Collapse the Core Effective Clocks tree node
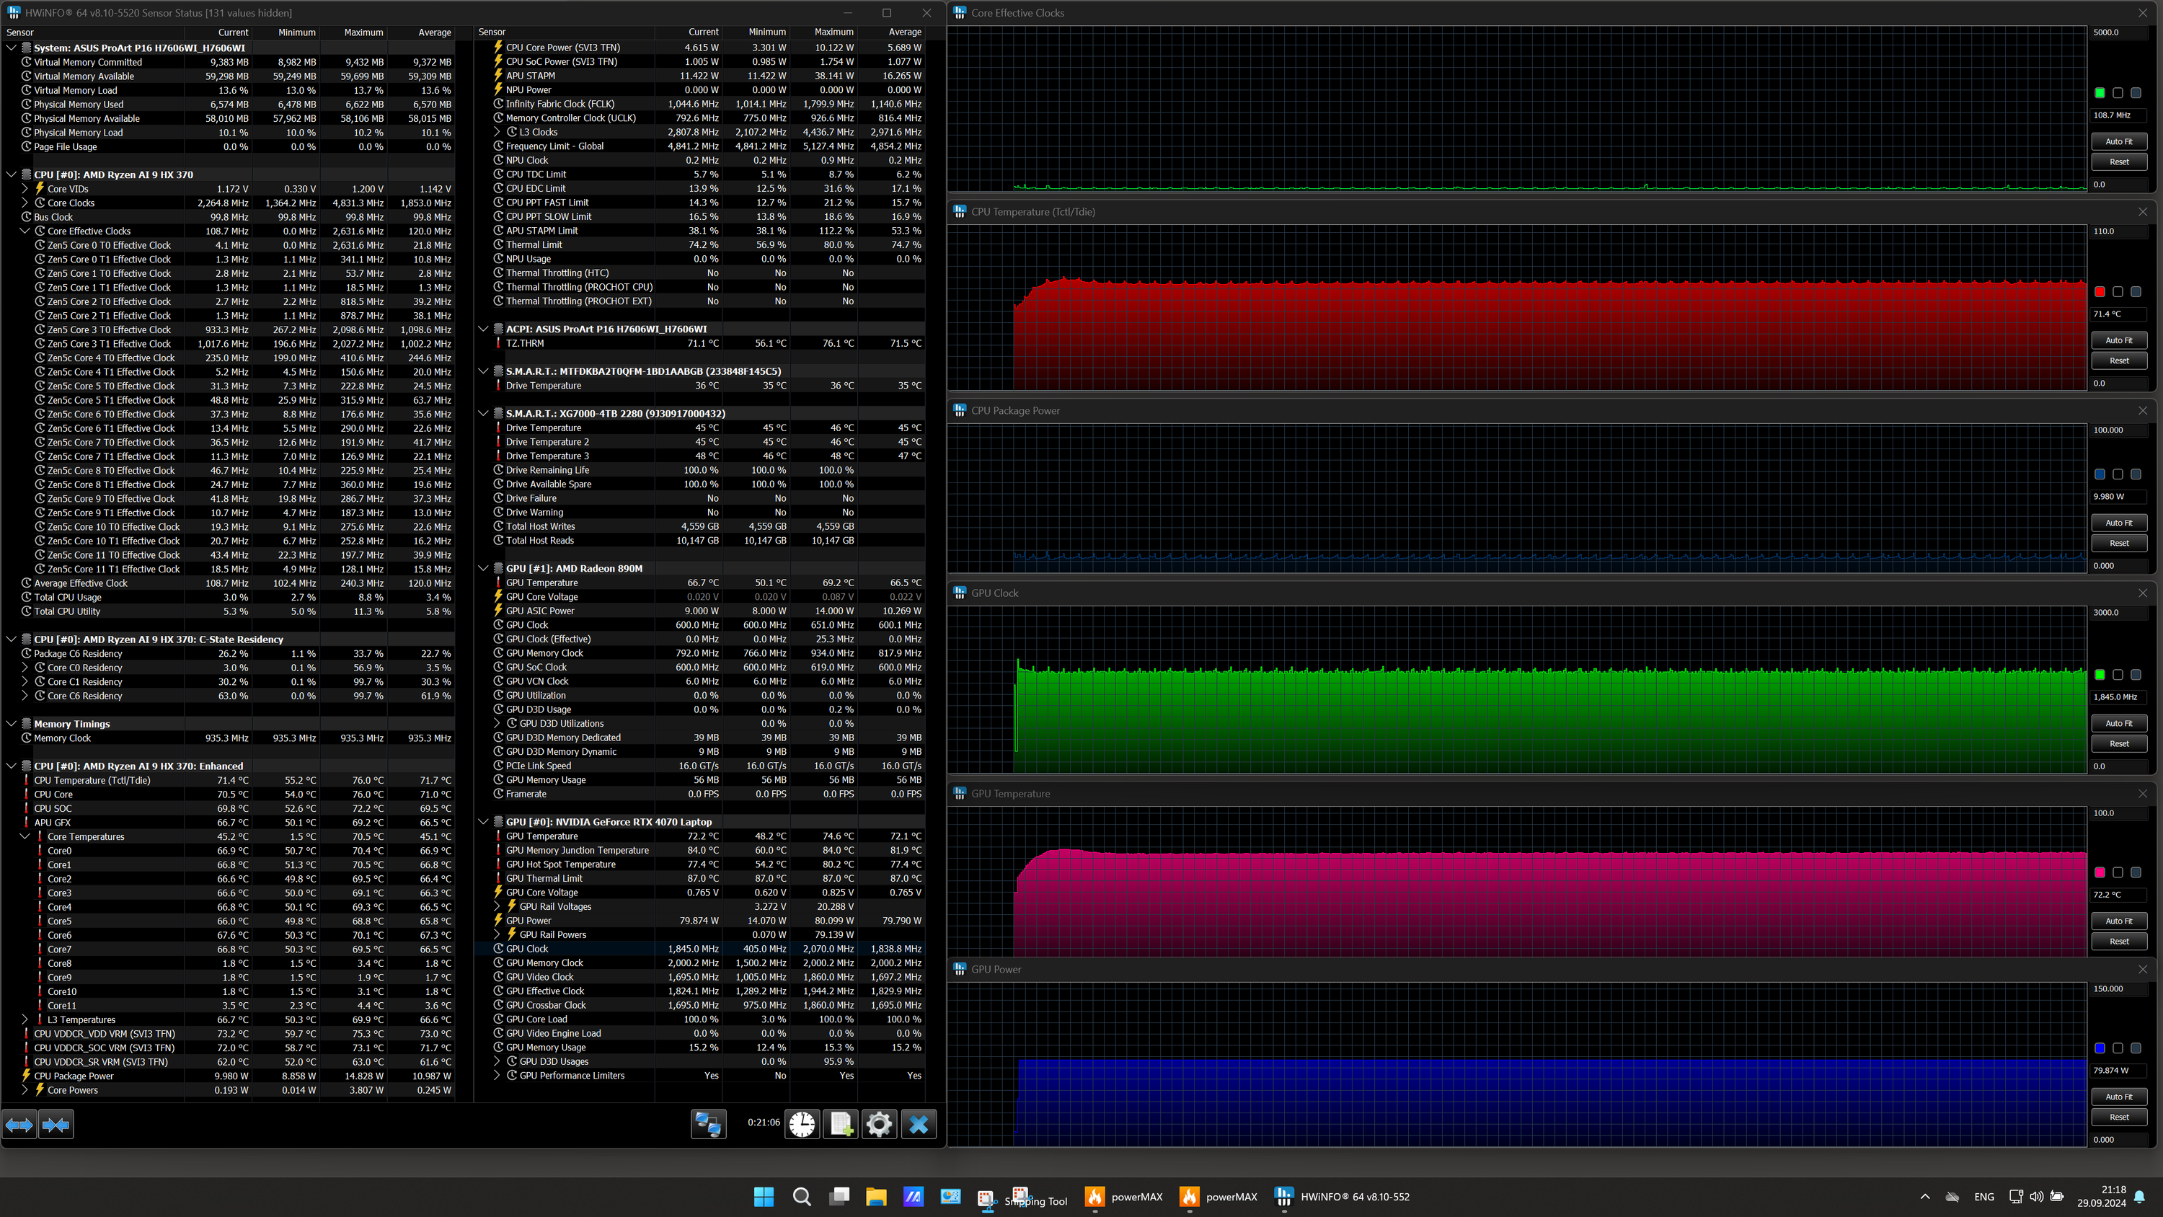Screen dimensions: 2163x1217 tap(25, 231)
